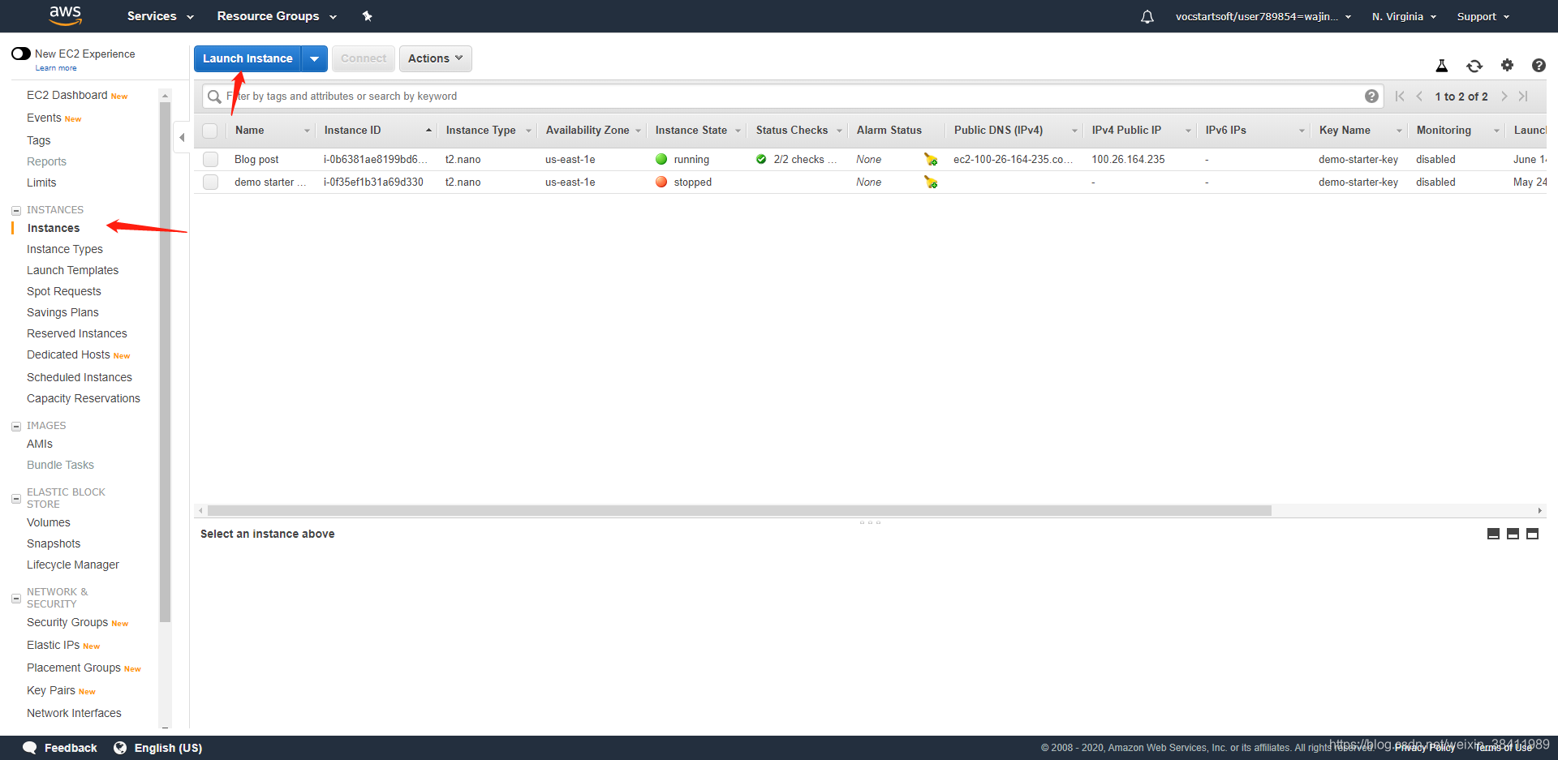The width and height of the screenshot is (1558, 760).
Task: Maximize the details pane layout
Action: [x=1532, y=534]
